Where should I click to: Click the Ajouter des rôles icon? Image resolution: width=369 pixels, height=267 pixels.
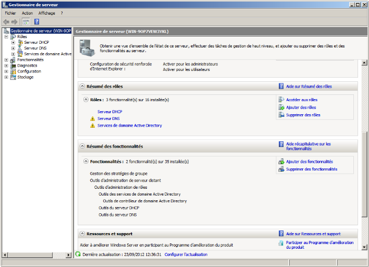[281, 107]
